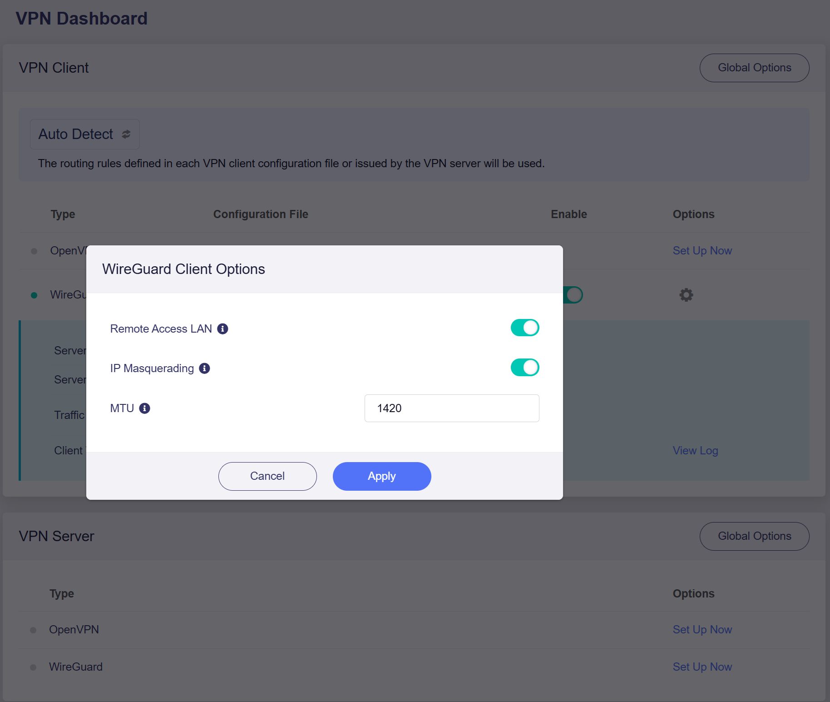Disable the Remote Access LAN toggle
This screenshot has height=702, width=830.
(525, 328)
